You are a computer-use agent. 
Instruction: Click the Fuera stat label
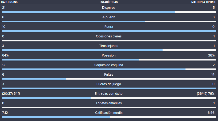(109, 27)
